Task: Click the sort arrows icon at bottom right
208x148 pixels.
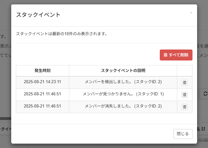Action: 203,129
